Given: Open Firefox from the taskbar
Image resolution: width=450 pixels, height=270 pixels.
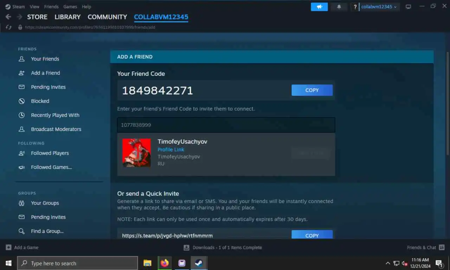Looking at the screenshot, I should tap(165, 263).
